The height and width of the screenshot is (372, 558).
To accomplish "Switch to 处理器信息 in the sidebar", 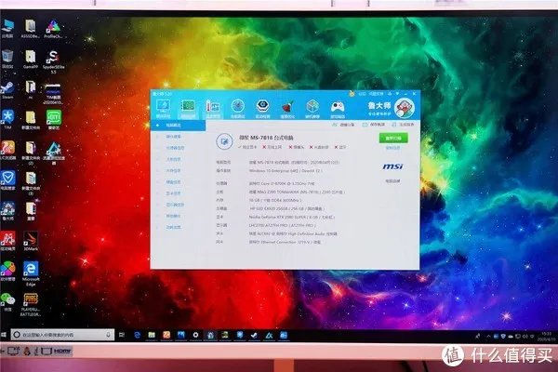I will 174,148.
